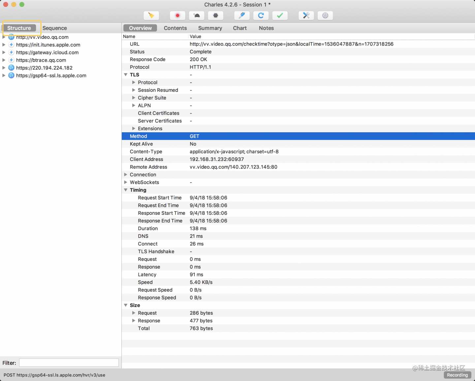Screen dimensions: 475x381
Task: Select the Total 763 bytes row
Action: (298, 328)
